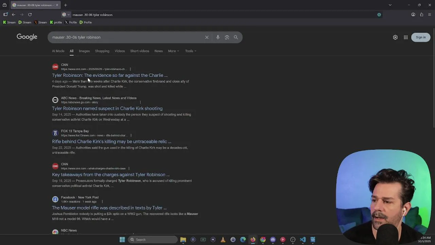The width and height of the screenshot is (435, 245).
Task: Open the X 'Profile' bookmark
Action: (71, 22)
